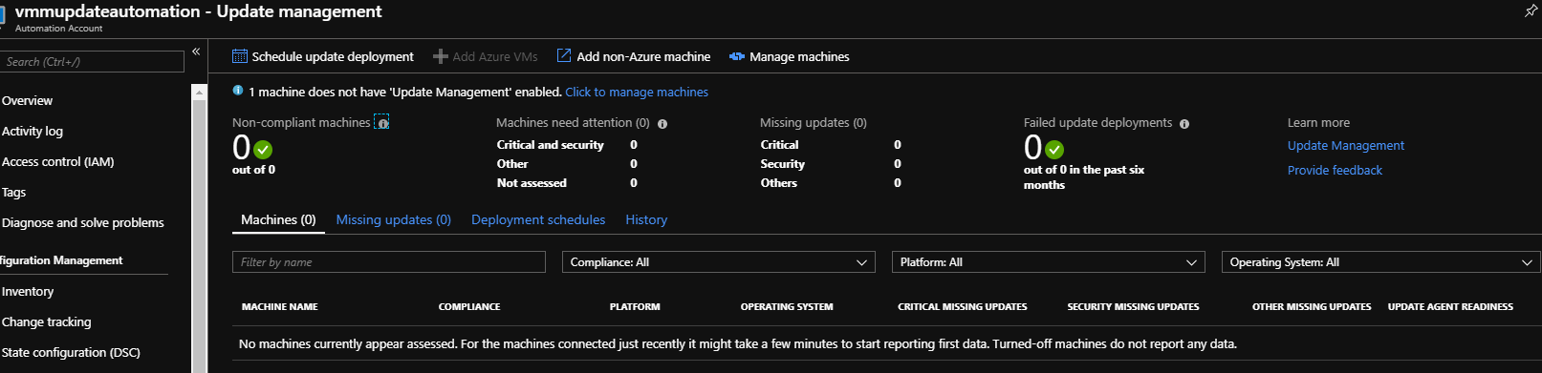Sort by PLATFORM column header
Image resolution: width=1542 pixels, height=373 pixels.
click(635, 307)
